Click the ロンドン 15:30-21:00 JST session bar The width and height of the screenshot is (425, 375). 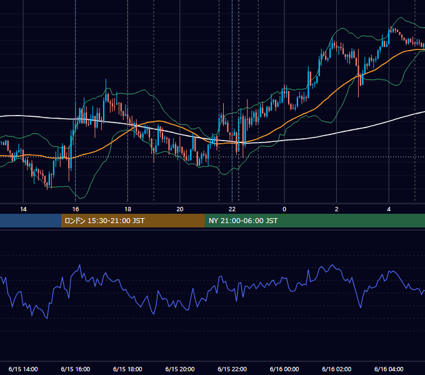pos(133,221)
